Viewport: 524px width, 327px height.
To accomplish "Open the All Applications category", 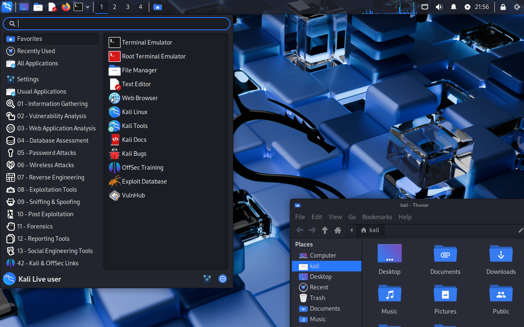I will coord(51,63).
